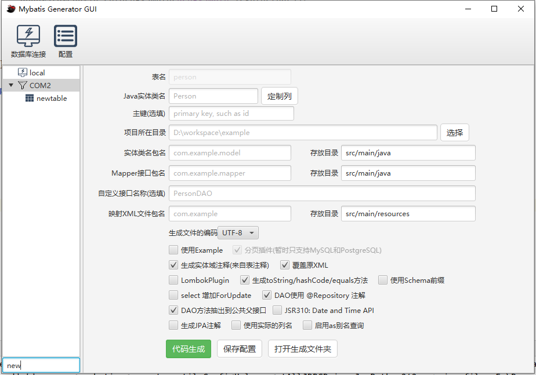The image size is (536, 375).
Task: Disable the 覆盖原XML option
Action: 285,265
